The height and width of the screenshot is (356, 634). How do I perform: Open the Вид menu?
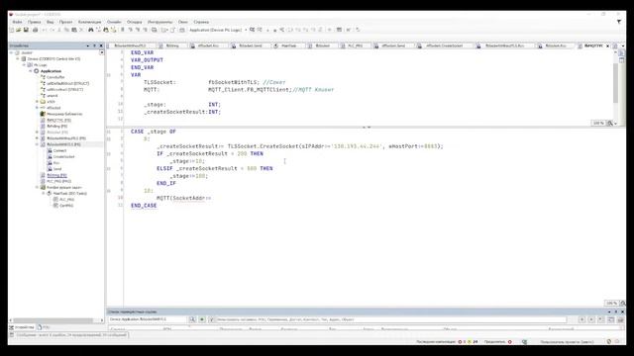pyautogui.click(x=51, y=22)
